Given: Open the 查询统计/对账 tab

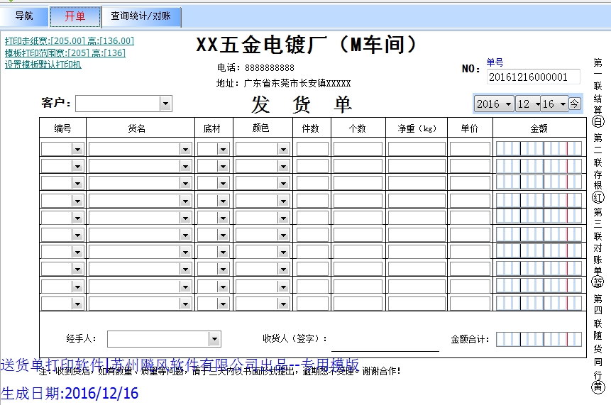Looking at the screenshot, I should (141, 16).
